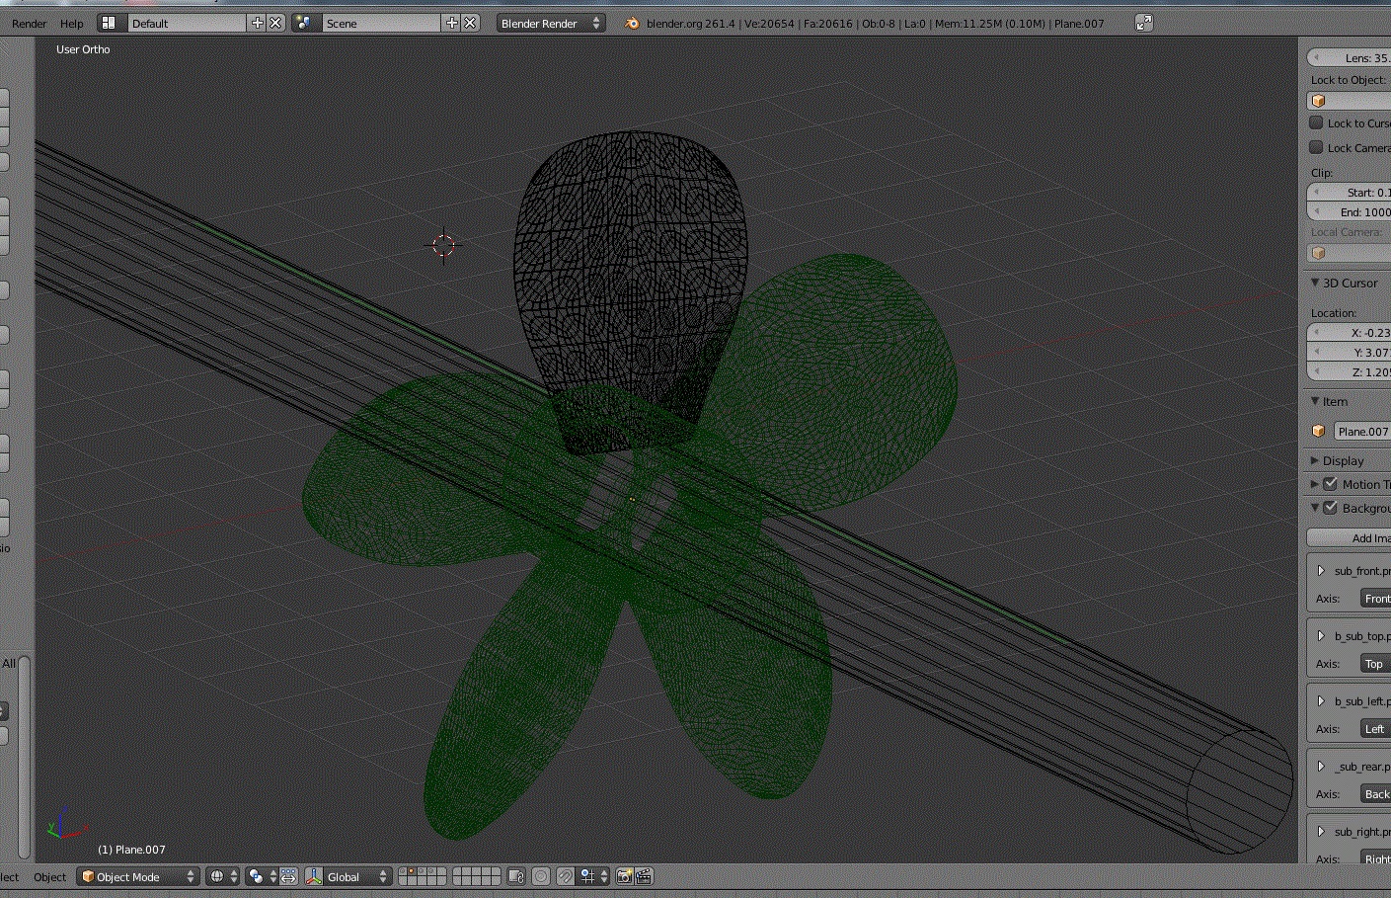Screen dimensions: 1391x898
Task: Render OpenGL image with camera icon
Action: 624,876
